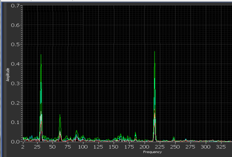This screenshot has width=232, height=157.
Task: Click the 0.3 amplitude tick label
Action: click(x=15, y=84)
